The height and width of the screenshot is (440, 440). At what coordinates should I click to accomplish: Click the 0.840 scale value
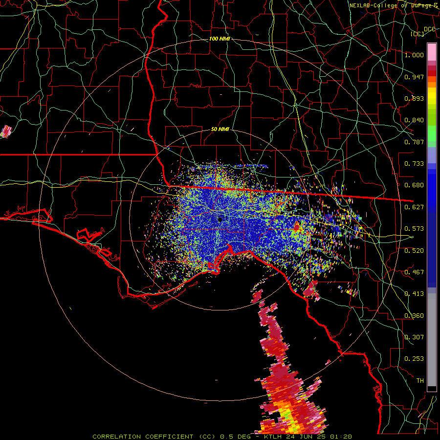[x=414, y=120]
